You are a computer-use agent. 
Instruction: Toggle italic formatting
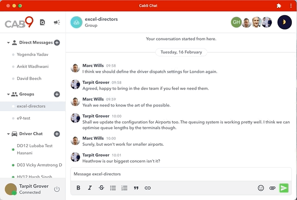click(90, 187)
